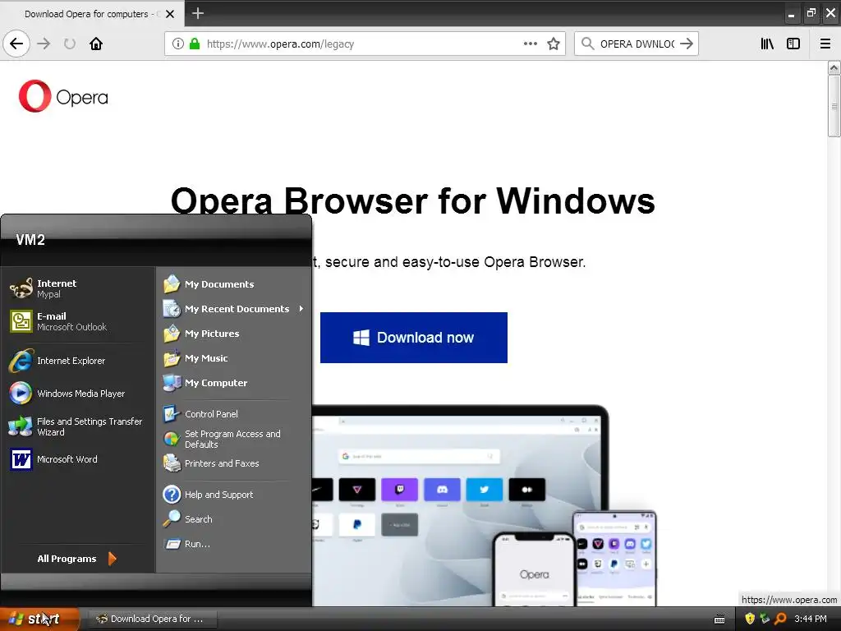Screen dimensions: 841x631
Task: Click the Opera logo on the page
Action: 63,97
